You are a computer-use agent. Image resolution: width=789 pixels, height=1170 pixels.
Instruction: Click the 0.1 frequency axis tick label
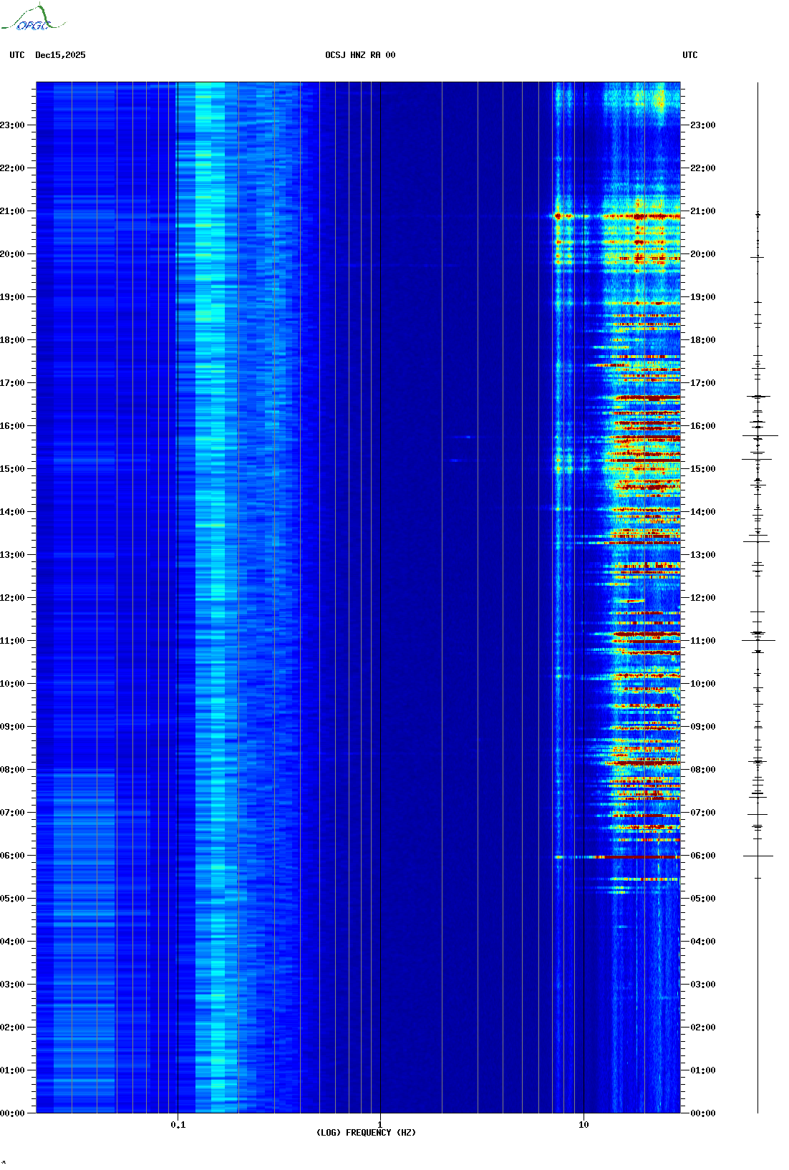(x=178, y=1124)
